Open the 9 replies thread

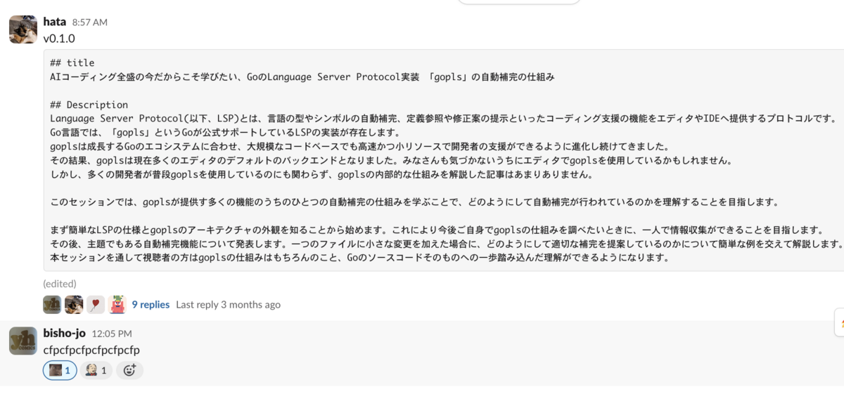[151, 304]
